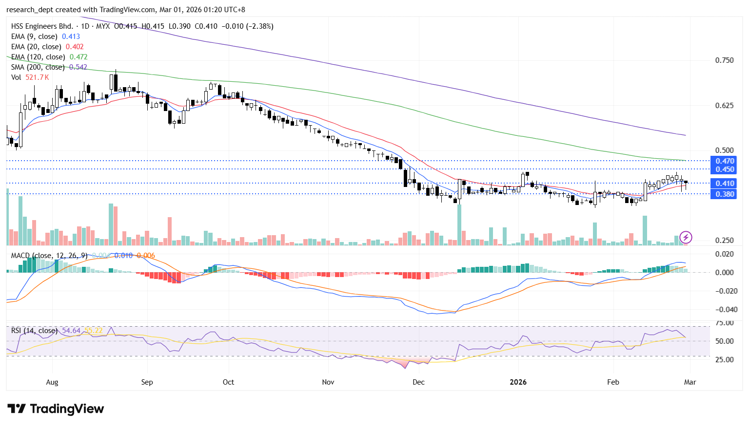The height and width of the screenshot is (427, 749).
Task: Click the research_dept created with TradingView.com header
Action: pos(126,10)
